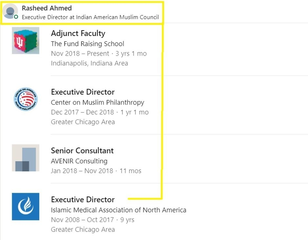Select The Fund Raising School company name
The image size is (308, 240).
87,44
